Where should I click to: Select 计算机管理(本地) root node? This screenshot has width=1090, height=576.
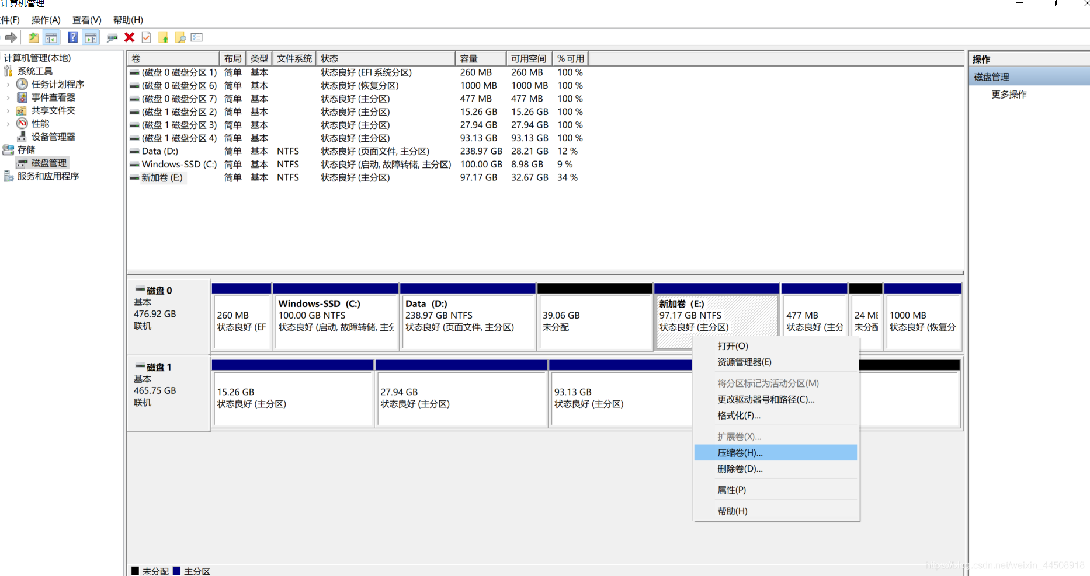pos(37,58)
